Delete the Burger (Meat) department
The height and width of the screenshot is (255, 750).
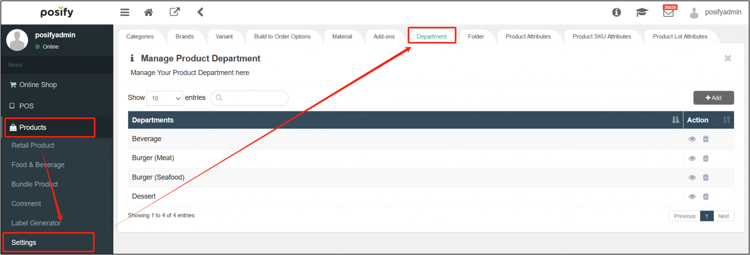tap(705, 159)
